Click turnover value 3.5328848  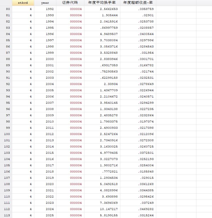(102, 53)
